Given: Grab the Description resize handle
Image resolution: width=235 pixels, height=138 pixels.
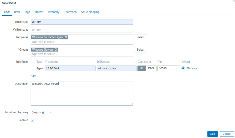Looking at the screenshot, I should [x=132, y=104].
